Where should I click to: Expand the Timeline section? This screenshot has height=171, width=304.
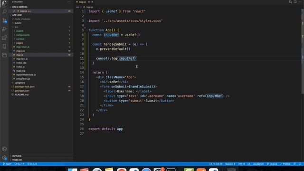tap(17, 160)
